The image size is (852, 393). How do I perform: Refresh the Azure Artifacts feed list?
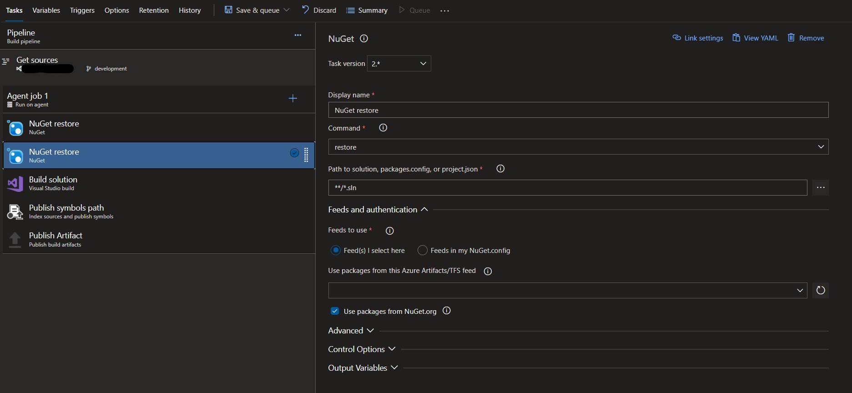821,290
